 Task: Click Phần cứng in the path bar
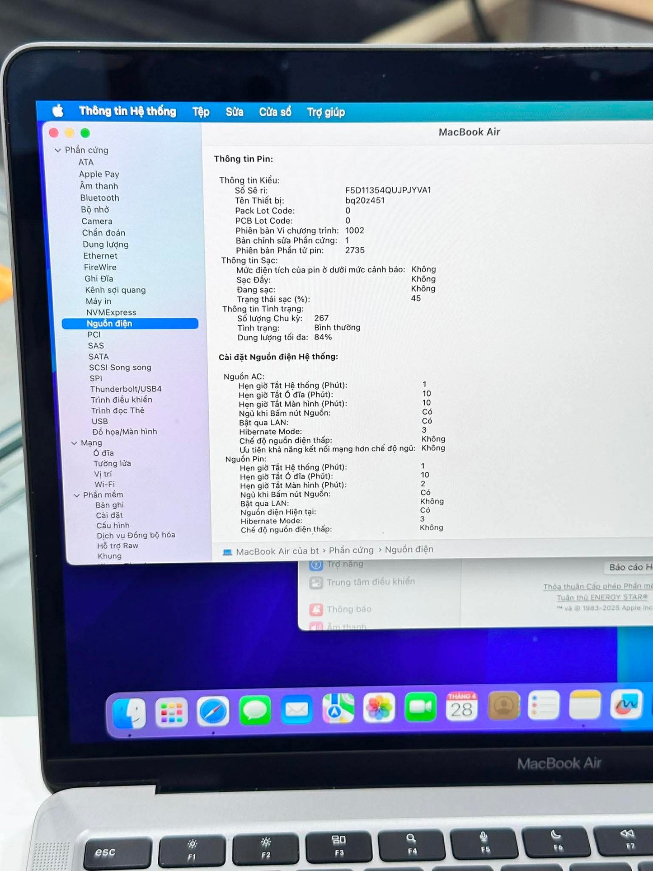pyautogui.click(x=351, y=550)
